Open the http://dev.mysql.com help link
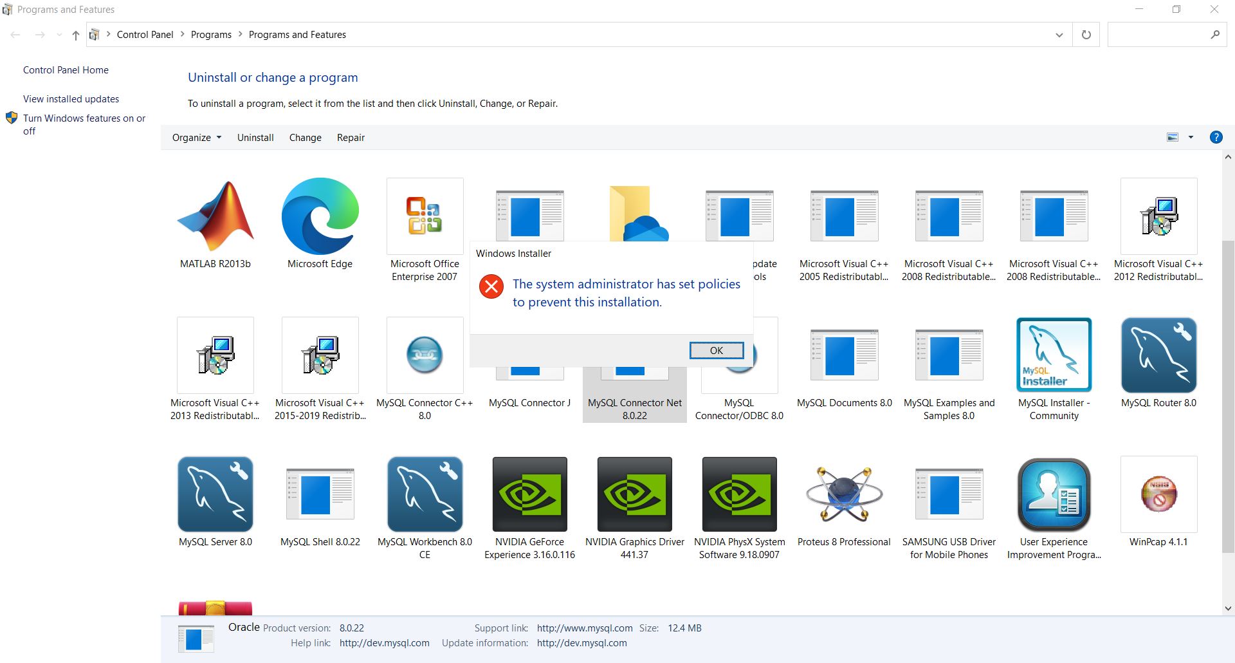This screenshot has width=1235, height=663. coord(385,643)
